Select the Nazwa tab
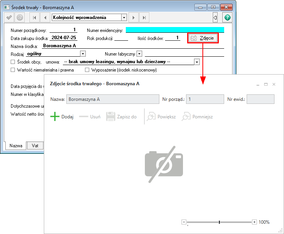The image size is (284, 234). pyautogui.click(x=16, y=146)
